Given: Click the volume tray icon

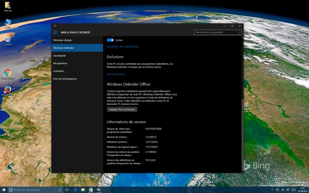Looking at the screenshot, I should coord(283,190).
